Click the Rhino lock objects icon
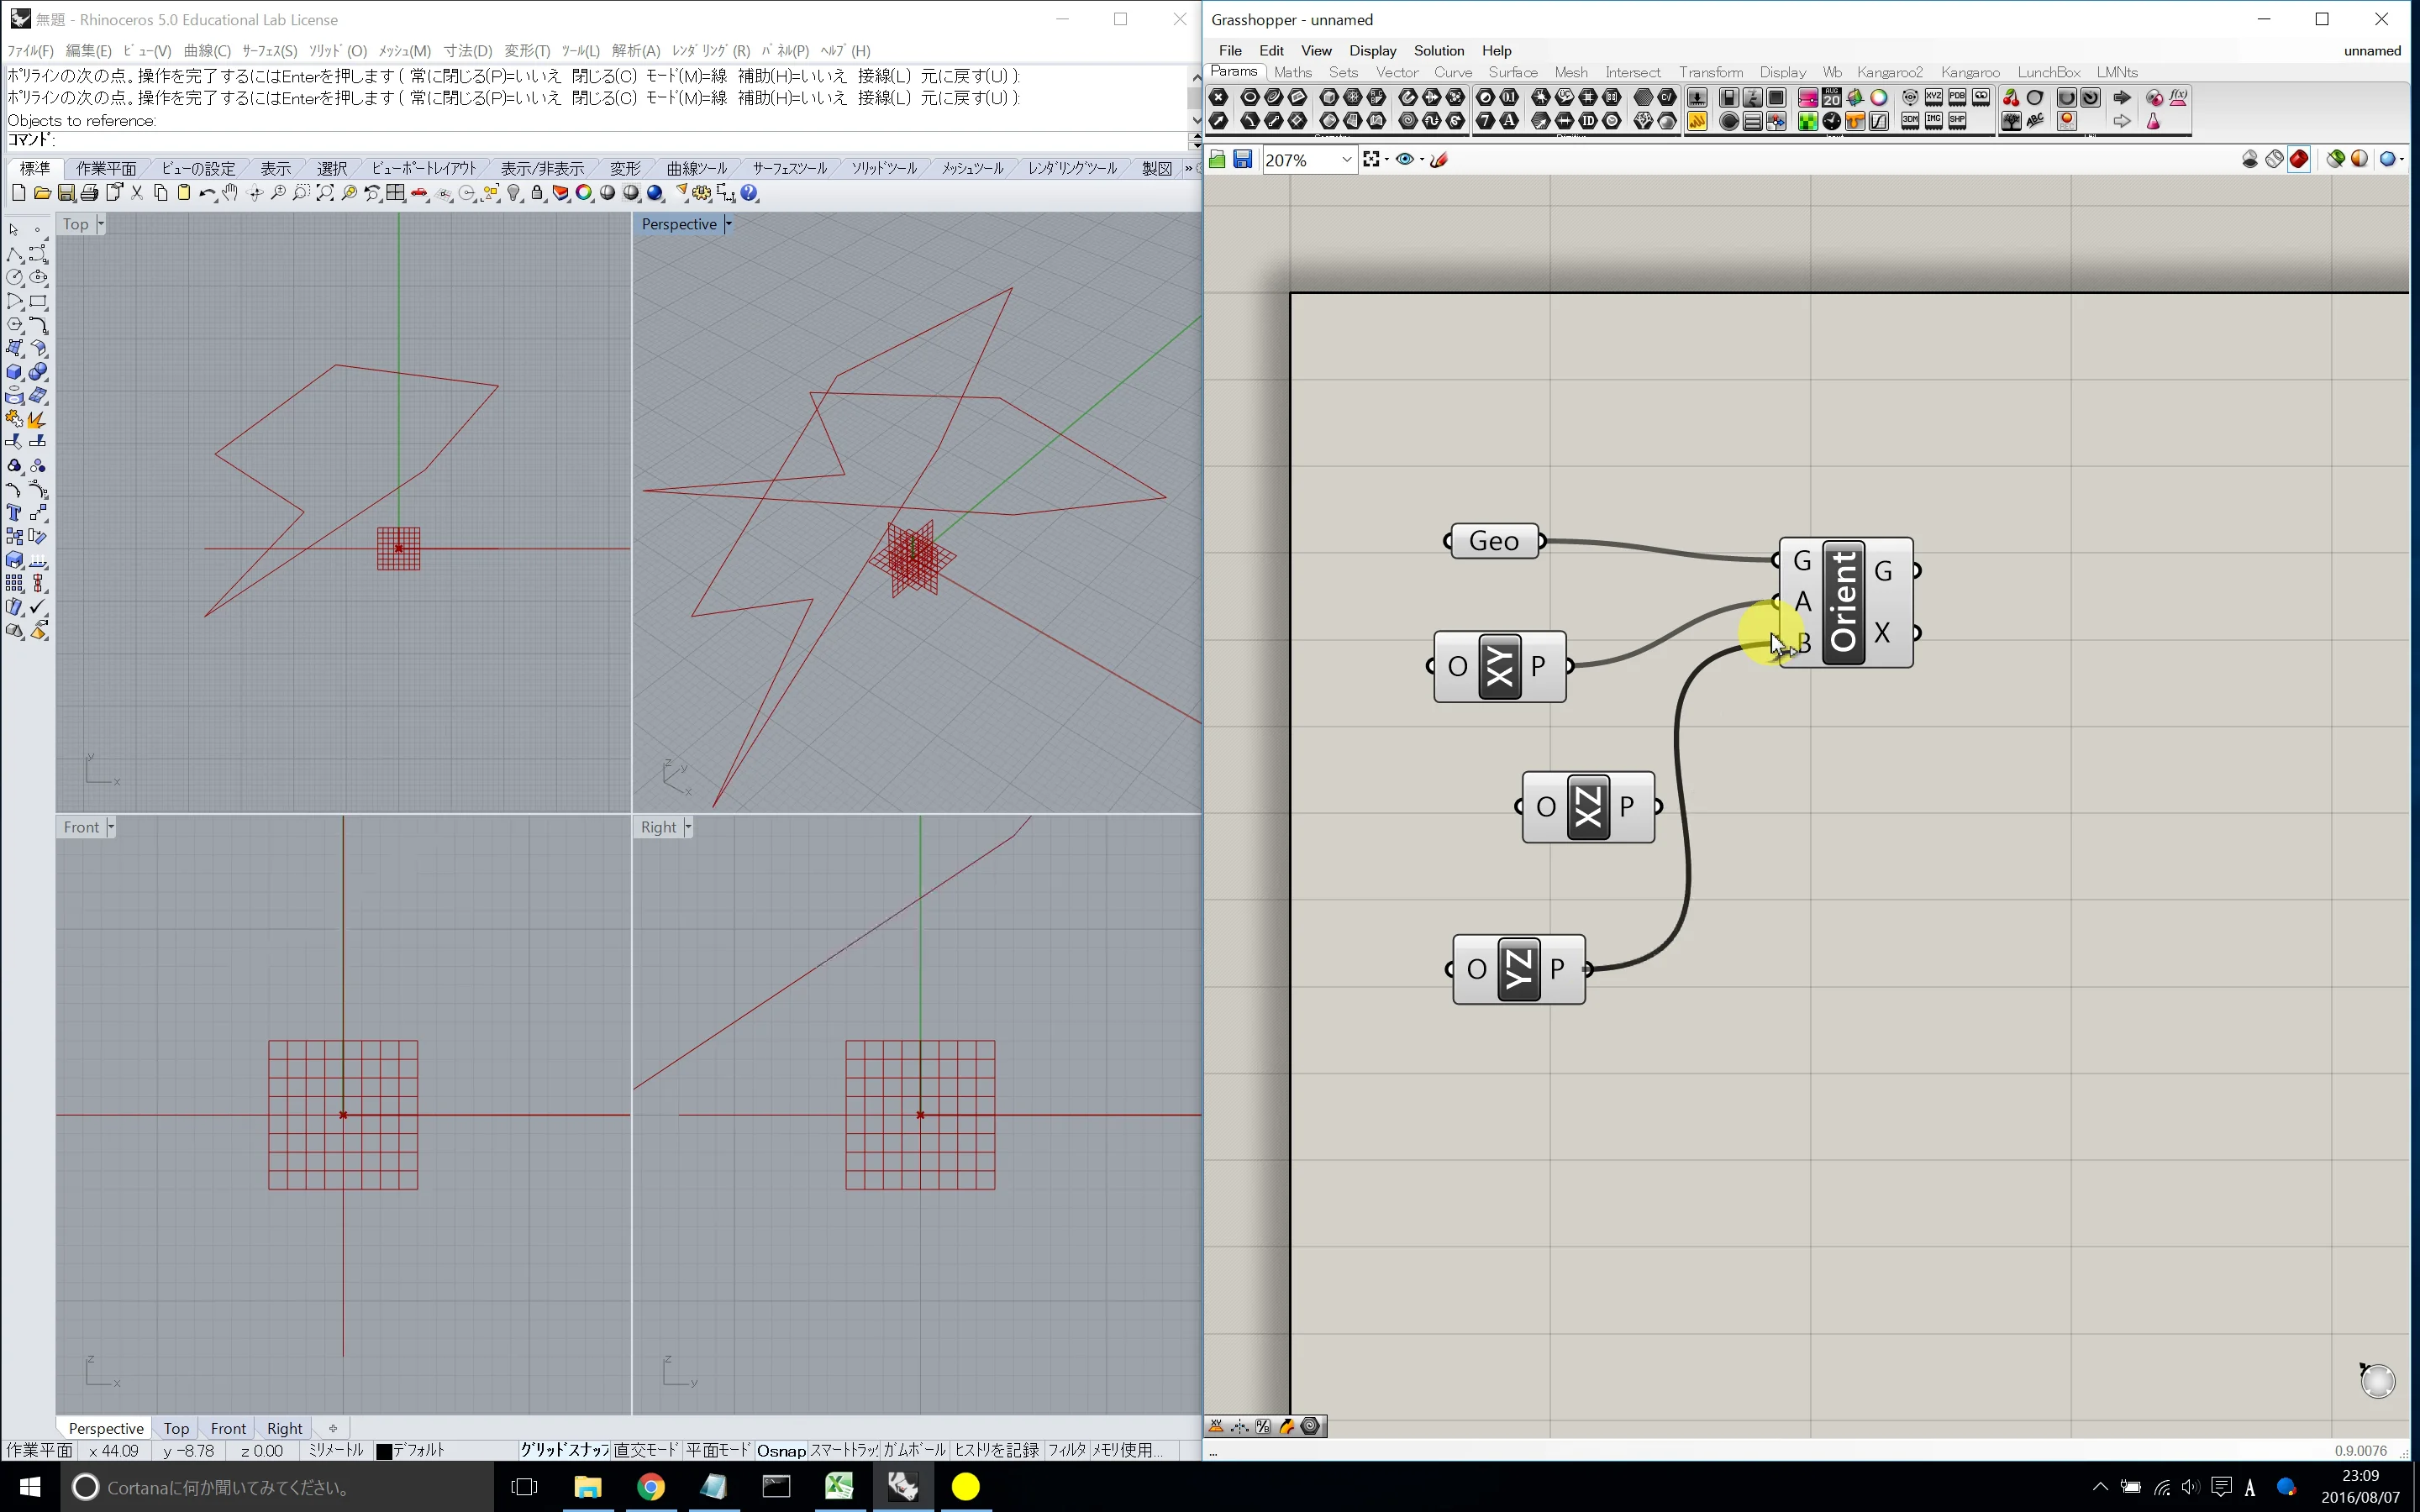Image resolution: width=2420 pixels, height=1512 pixels. coord(537,194)
